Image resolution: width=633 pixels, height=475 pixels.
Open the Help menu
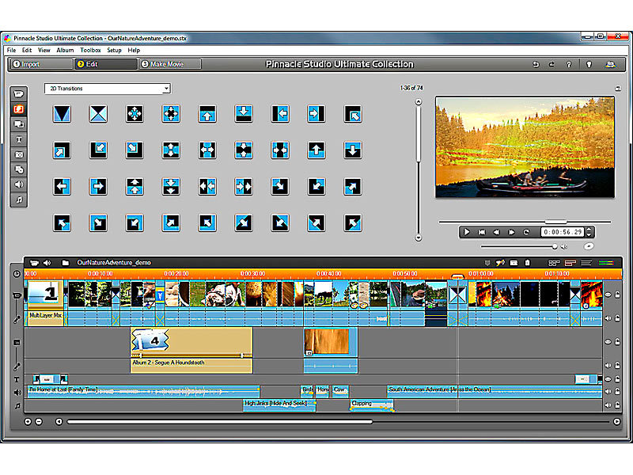134,50
